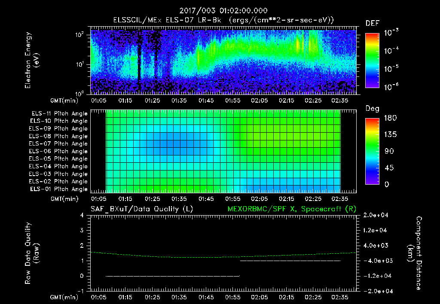
Task: Select ELS-06 Pitch Angle row label
Action: pos(58,151)
